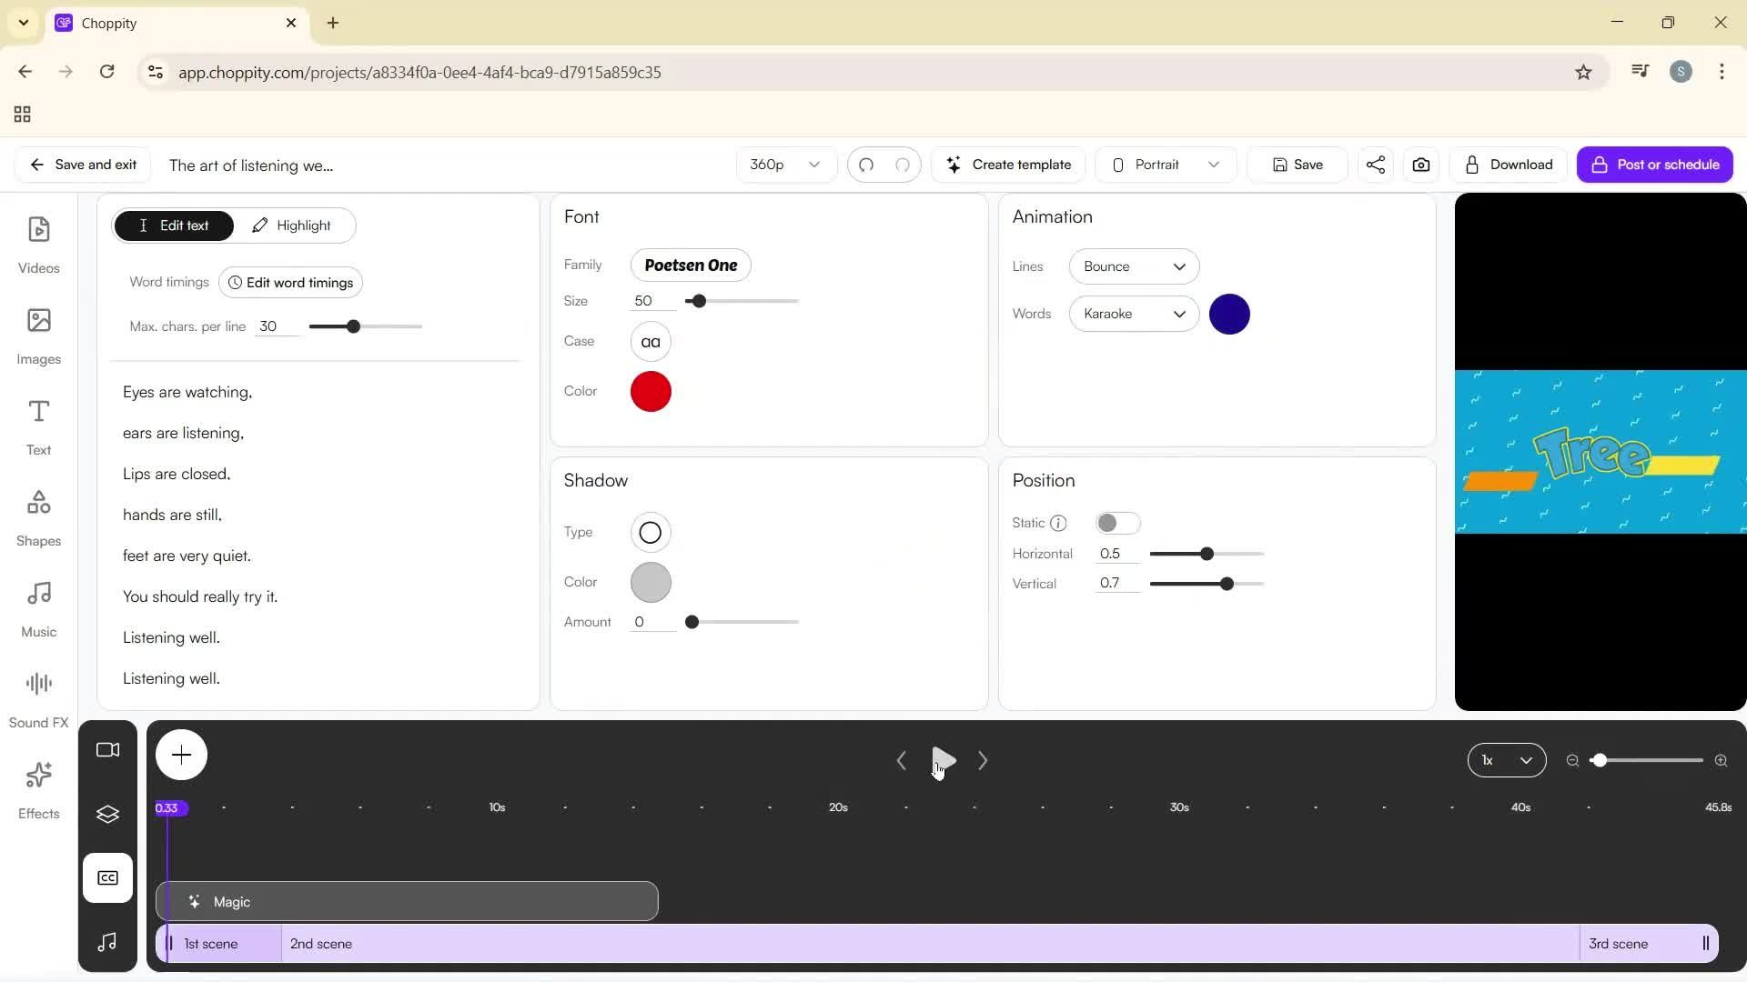Click the camera snapshot icon
Screen dimensions: 1747x982
coord(1420,165)
